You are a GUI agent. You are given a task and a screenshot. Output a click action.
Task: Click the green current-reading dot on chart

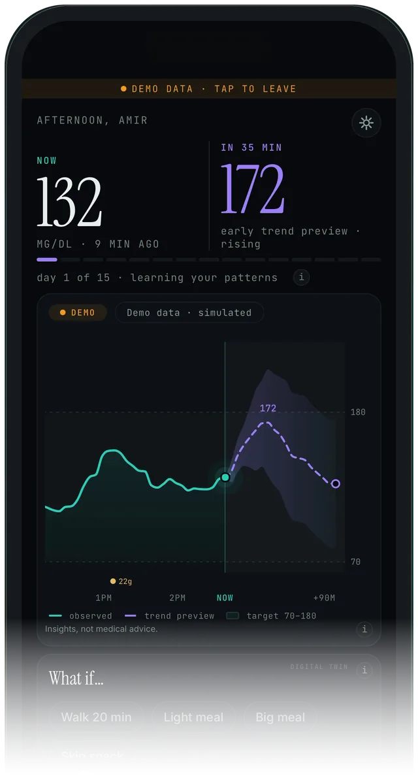(x=225, y=478)
